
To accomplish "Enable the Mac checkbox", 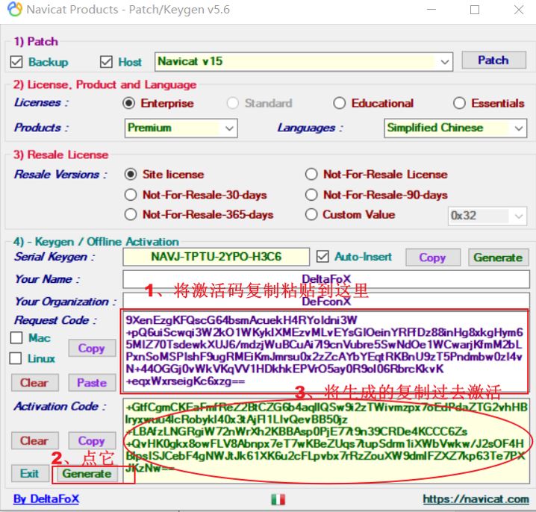I will tap(16, 337).
